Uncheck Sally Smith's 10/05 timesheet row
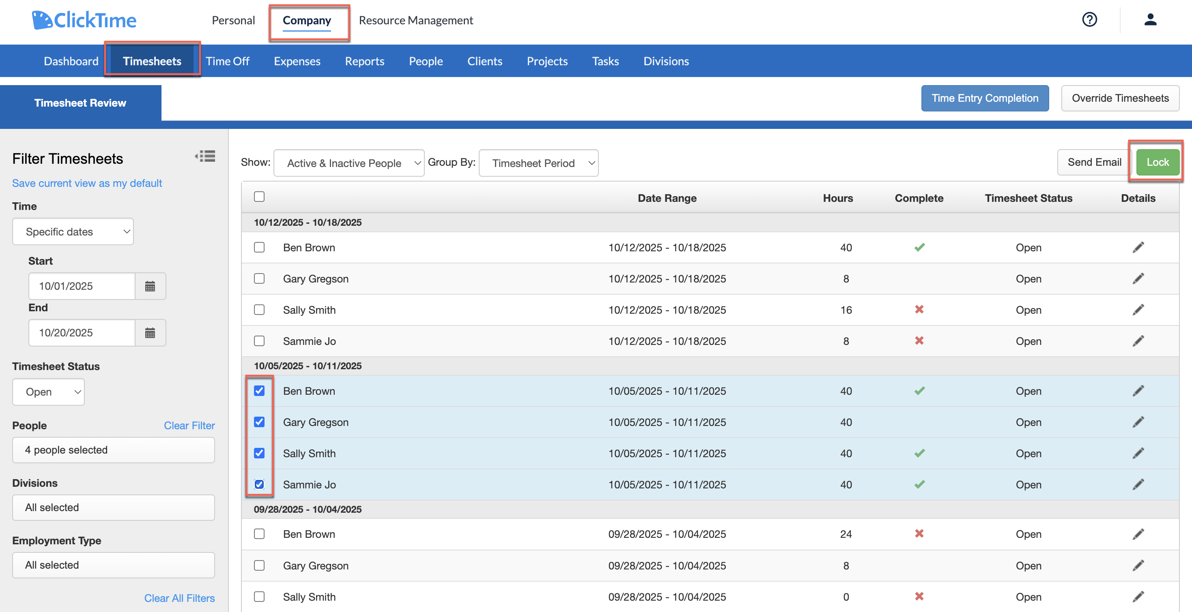This screenshot has width=1192, height=612. [x=259, y=453]
